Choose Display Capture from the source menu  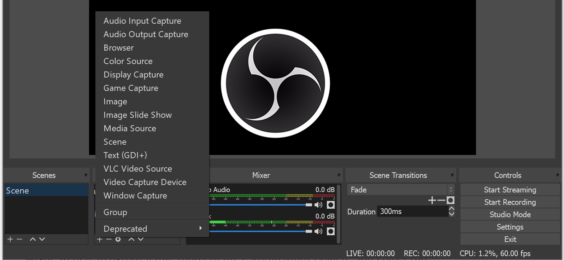pyautogui.click(x=134, y=75)
